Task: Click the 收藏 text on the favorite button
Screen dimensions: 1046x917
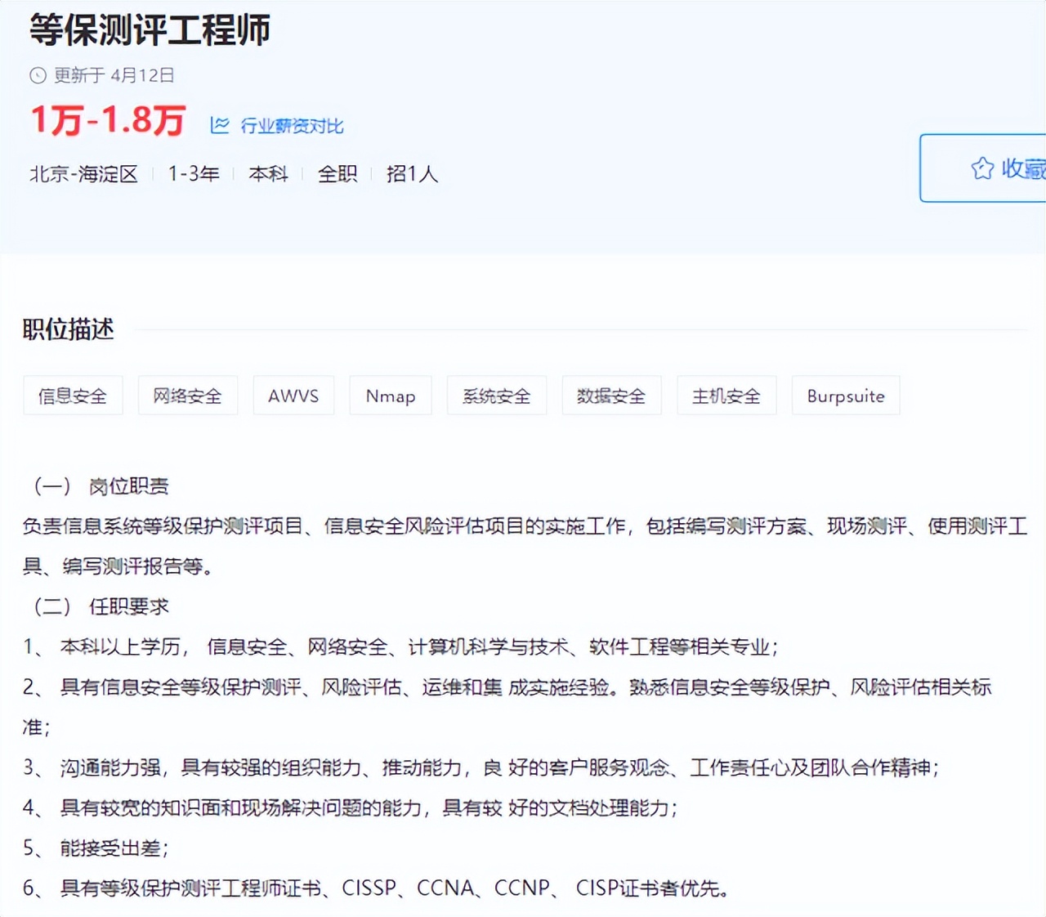Action: (1023, 168)
